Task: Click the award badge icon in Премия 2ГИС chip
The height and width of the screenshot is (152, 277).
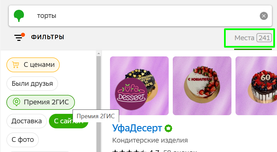Action: (x=17, y=102)
